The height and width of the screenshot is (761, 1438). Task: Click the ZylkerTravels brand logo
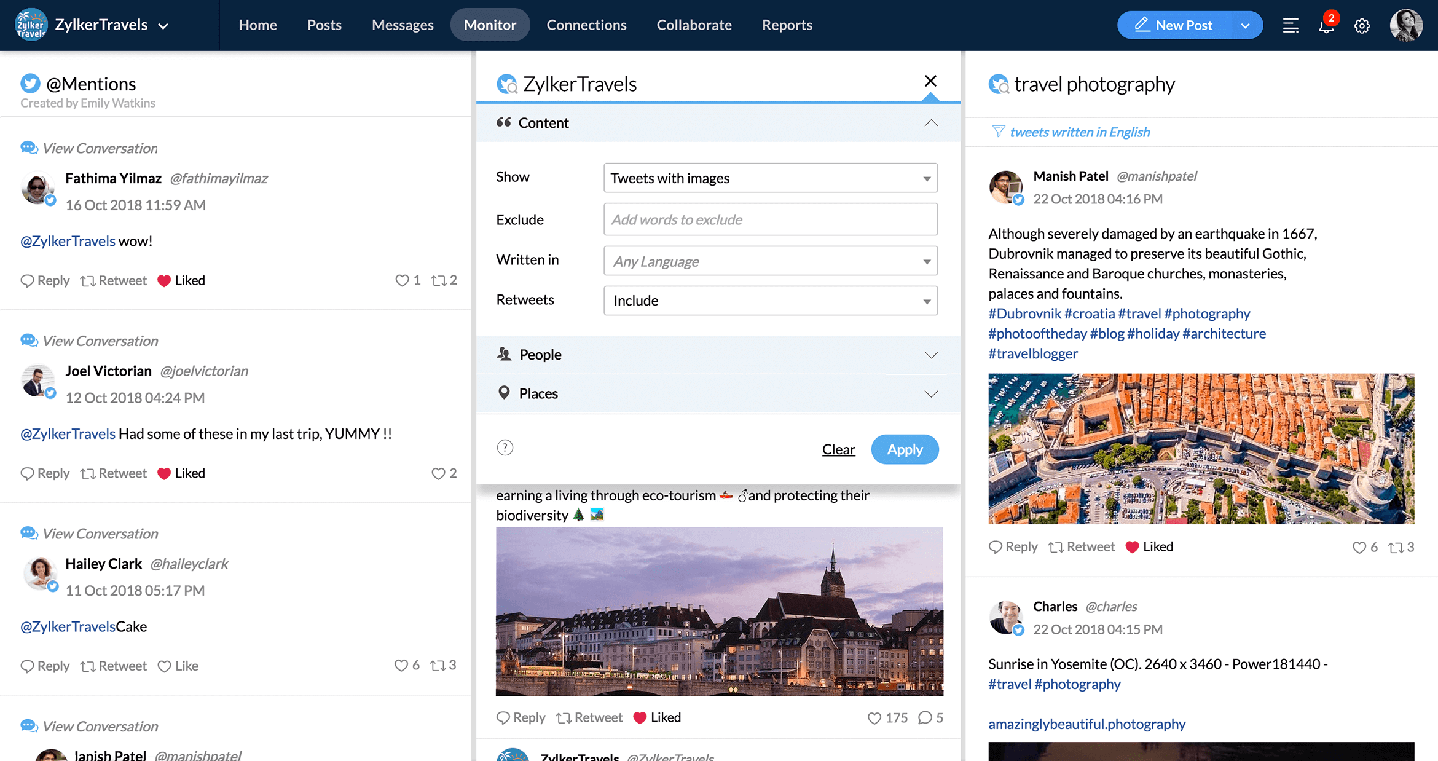31,25
